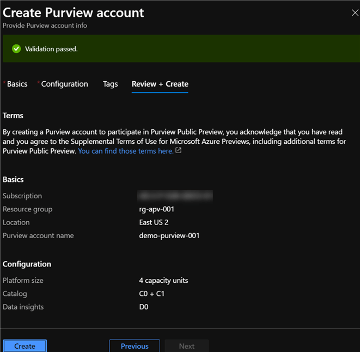Click the green validation passed checkmark icon
360x352 pixels.
coord(16,49)
